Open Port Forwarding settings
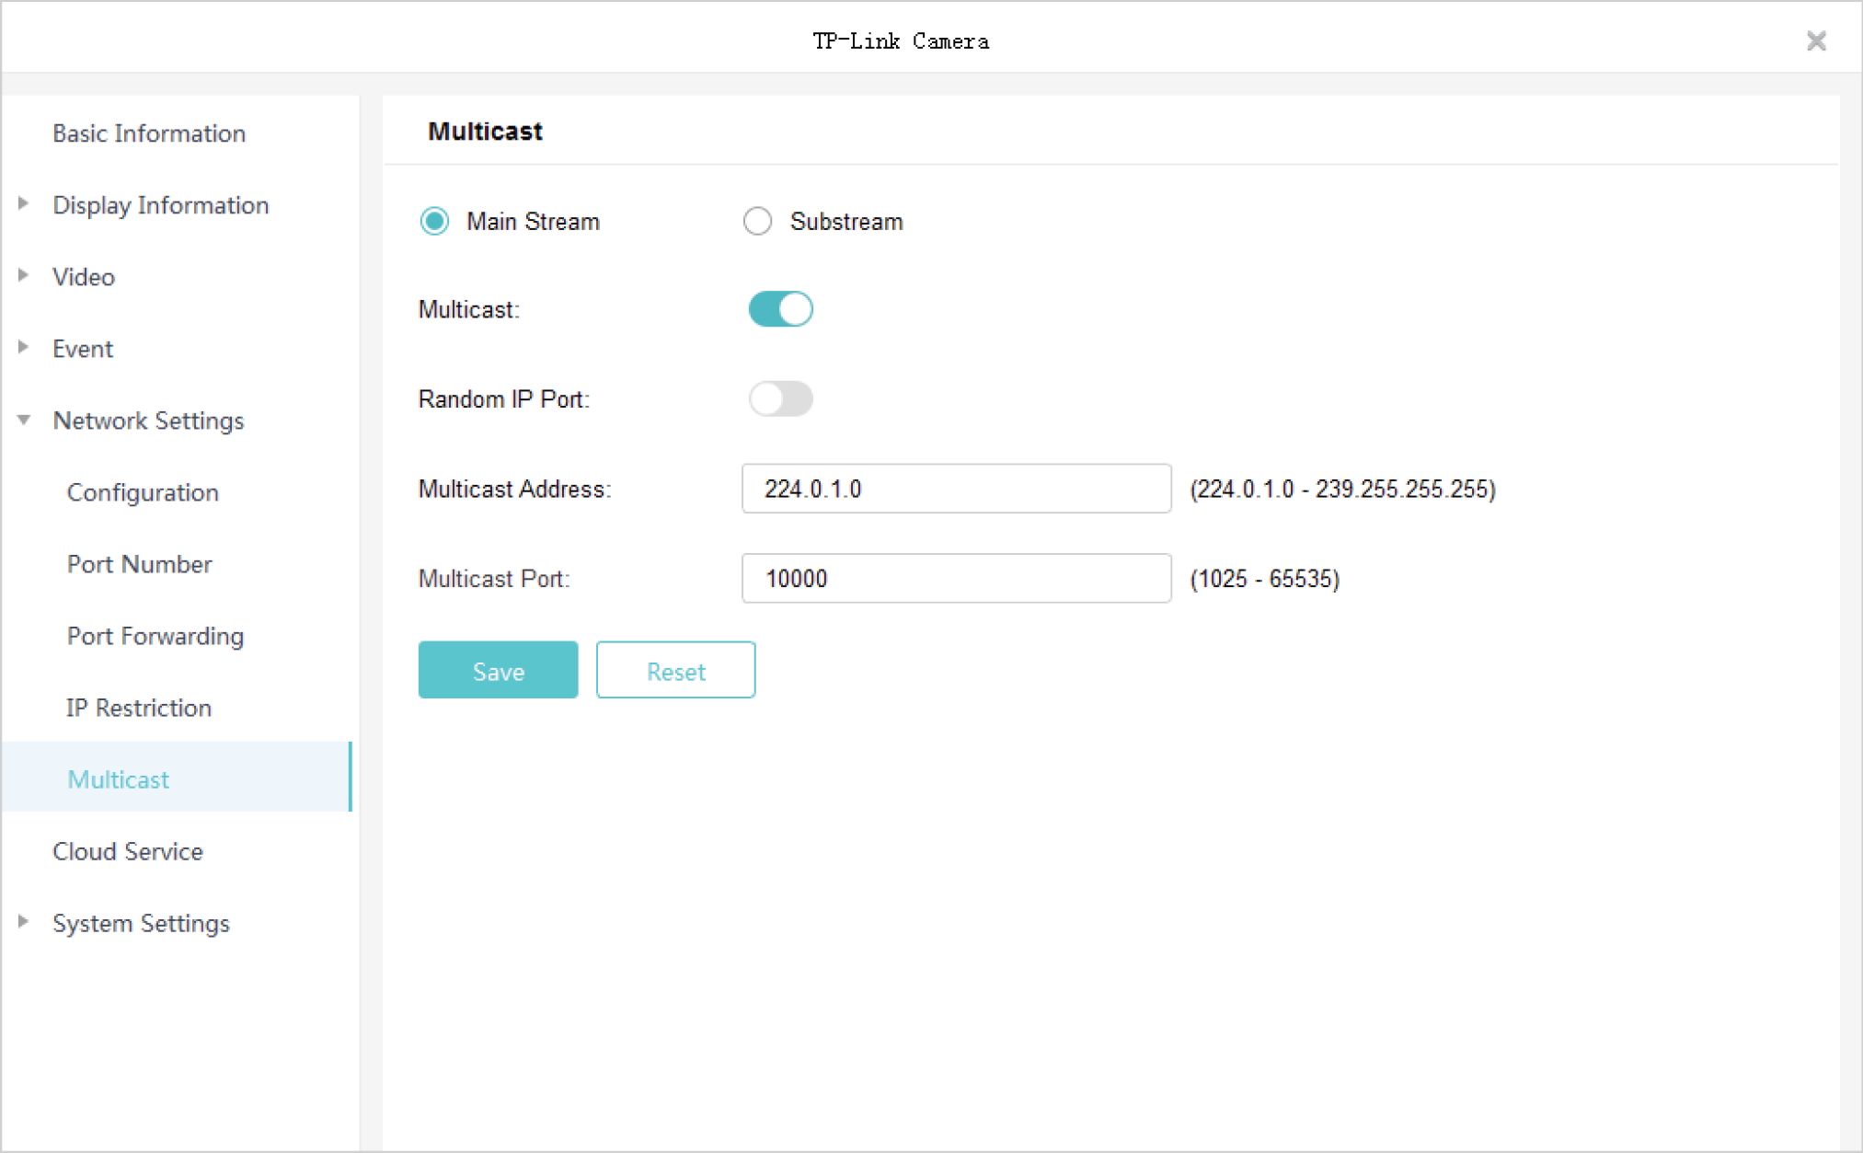The width and height of the screenshot is (1863, 1153). [155, 636]
